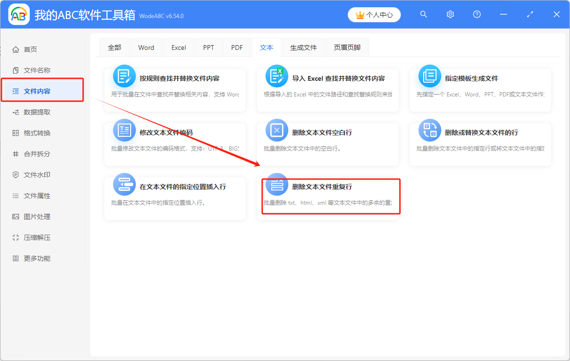Open the 首页 home section in sidebar
Screen dimensions: 570x361
pos(28,49)
